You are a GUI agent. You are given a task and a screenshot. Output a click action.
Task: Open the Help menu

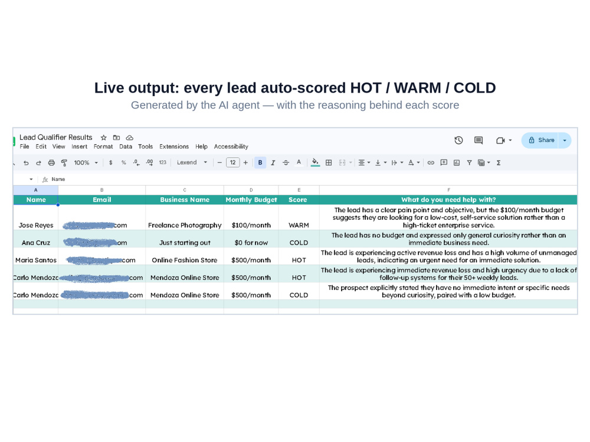201,147
